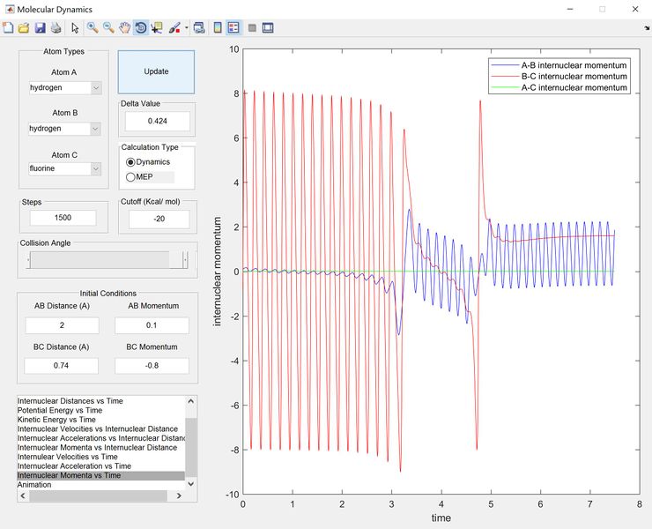Select the Brush data tool
This screenshot has width=652, height=529.
(x=174, y=28)
